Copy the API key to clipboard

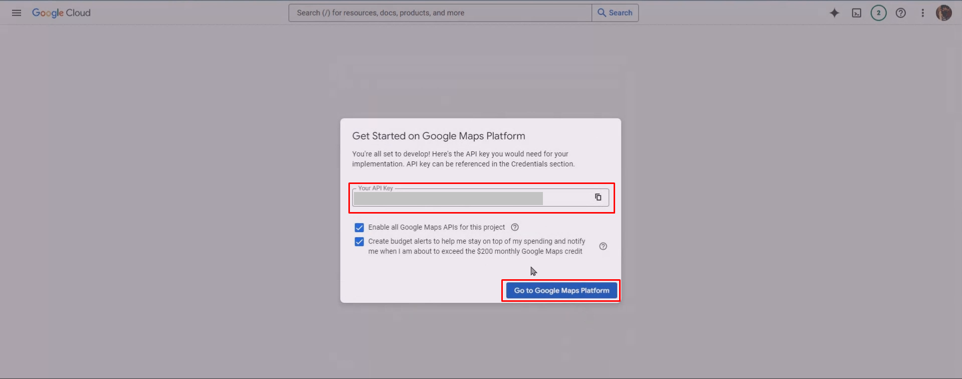point(598,198)
